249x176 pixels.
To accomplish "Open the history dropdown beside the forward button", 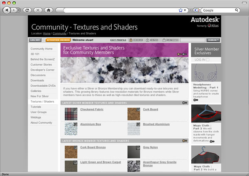I will click(20, 9).
